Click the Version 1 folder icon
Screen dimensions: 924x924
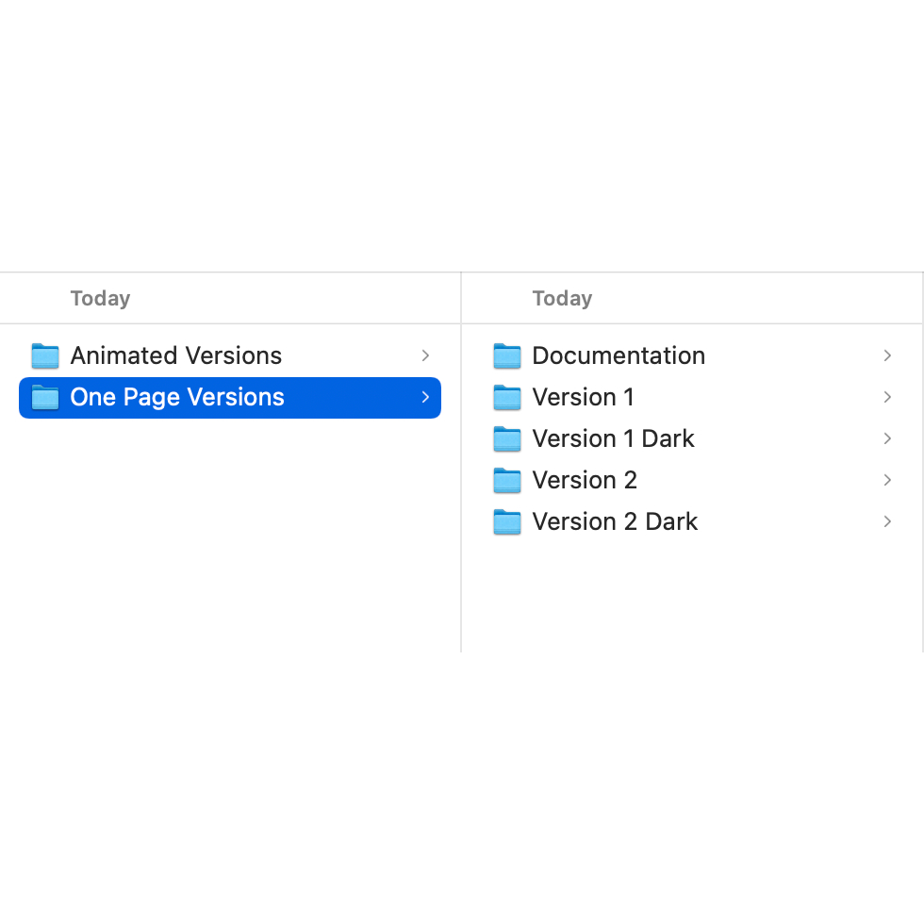coord(507,397)
